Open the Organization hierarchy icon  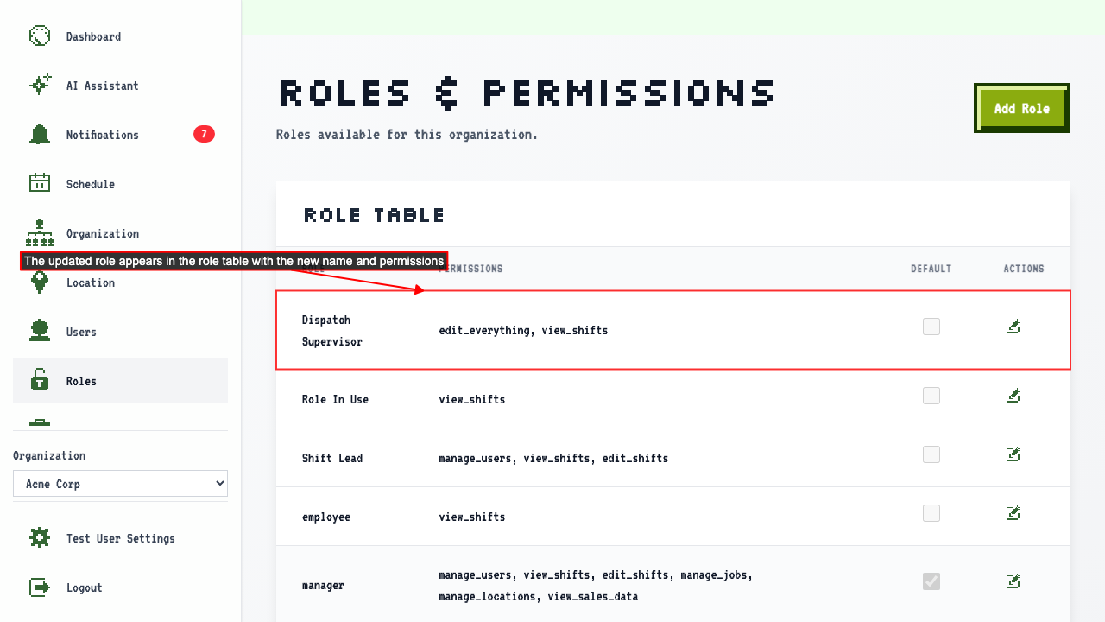click(40, 233)
